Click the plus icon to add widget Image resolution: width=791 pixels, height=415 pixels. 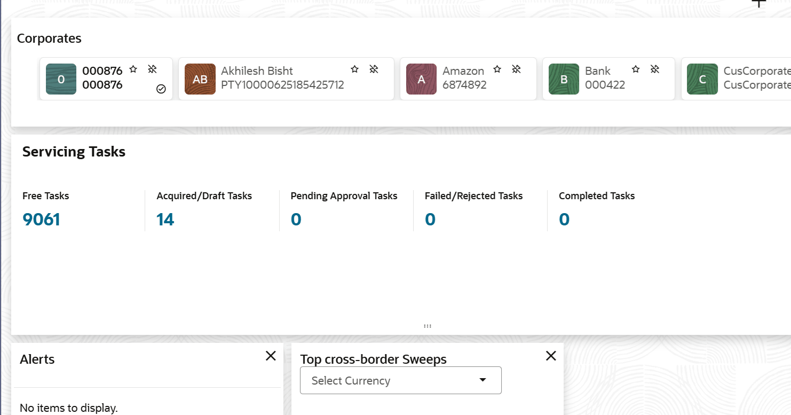coord(758,3)
